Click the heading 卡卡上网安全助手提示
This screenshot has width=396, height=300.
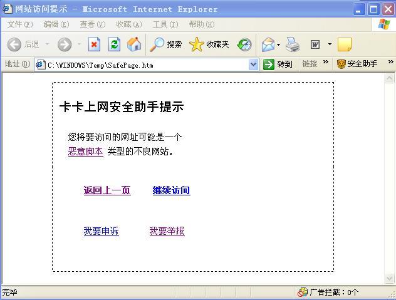[122, 106]
